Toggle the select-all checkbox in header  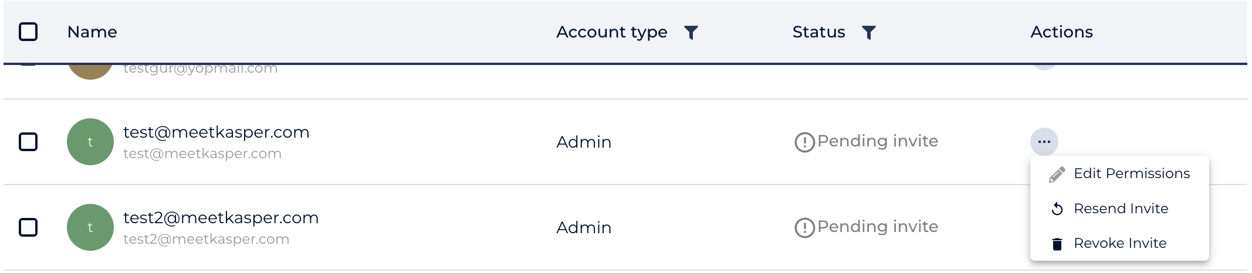pyautogui.click(x=28, y=32)
